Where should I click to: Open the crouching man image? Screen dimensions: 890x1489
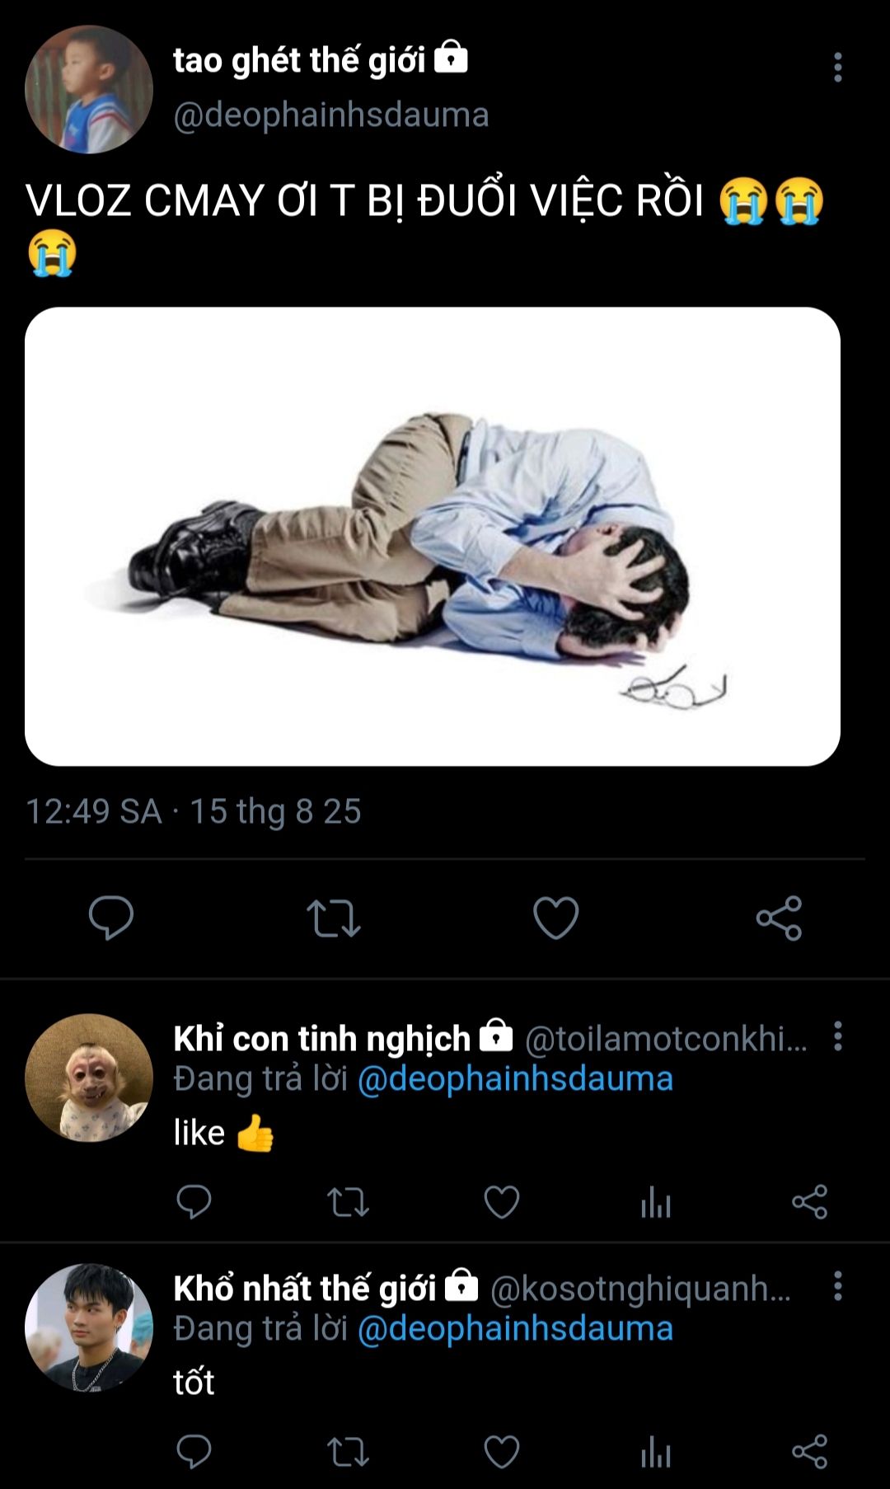[x=433, y=537]
